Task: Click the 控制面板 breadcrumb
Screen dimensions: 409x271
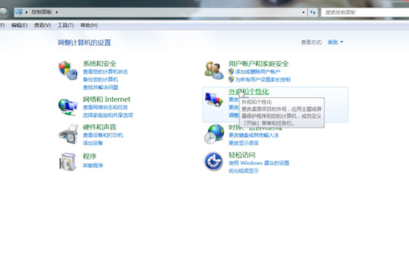Action: [x=42, y=12]
